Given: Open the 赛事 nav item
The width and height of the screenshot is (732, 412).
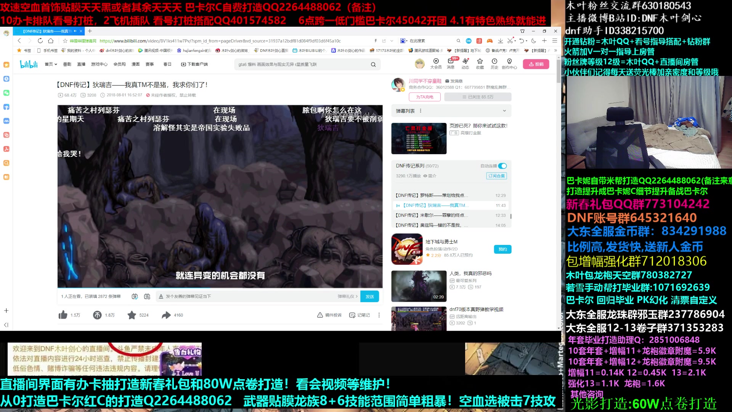Looking at the screenshot, I should [x=149, y=64].
